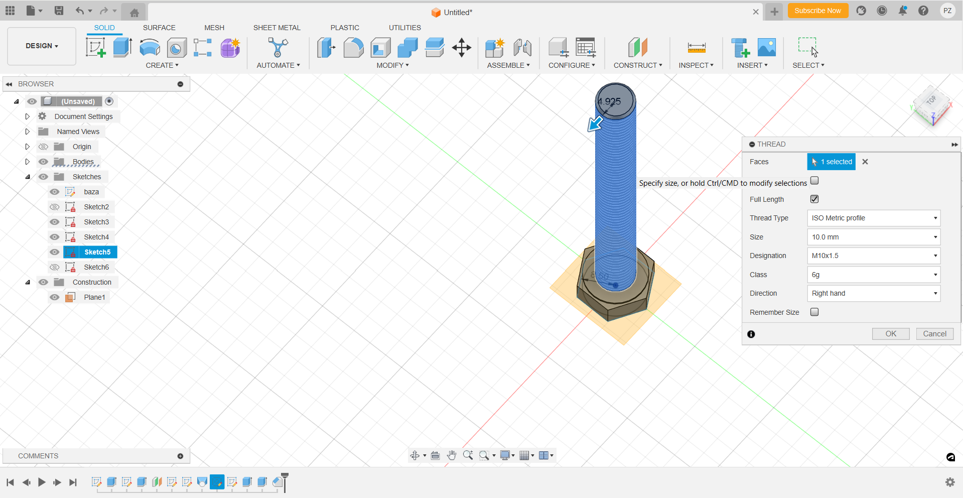The height and width of the screenshot is (498, 963).
Task: Select the Fillet tool icon
Action: pyautogui.click(x=353, y=48)
